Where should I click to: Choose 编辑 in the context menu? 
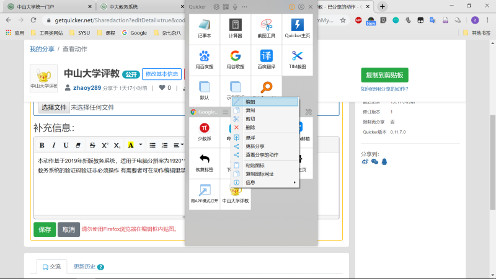[265, 102]
